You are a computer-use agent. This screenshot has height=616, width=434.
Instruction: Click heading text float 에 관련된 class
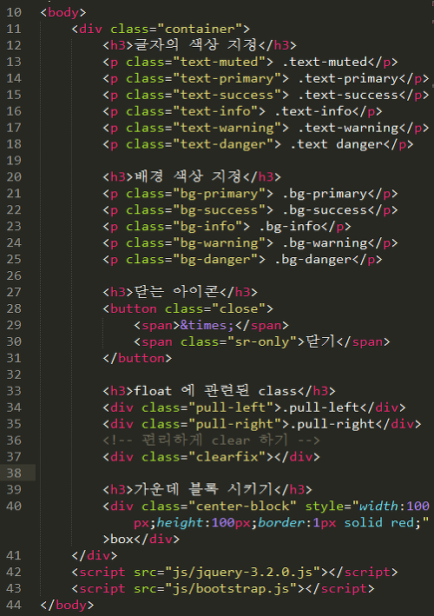point(215,391)
